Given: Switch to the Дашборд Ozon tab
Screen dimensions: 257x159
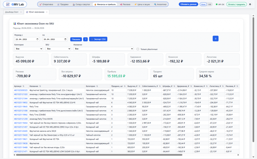Looking at the screenshot, I should [12, 12].
